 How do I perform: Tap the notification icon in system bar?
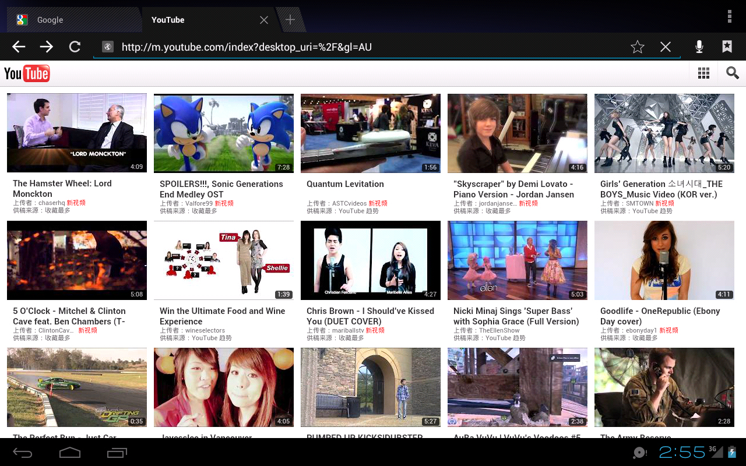[640, 453]
